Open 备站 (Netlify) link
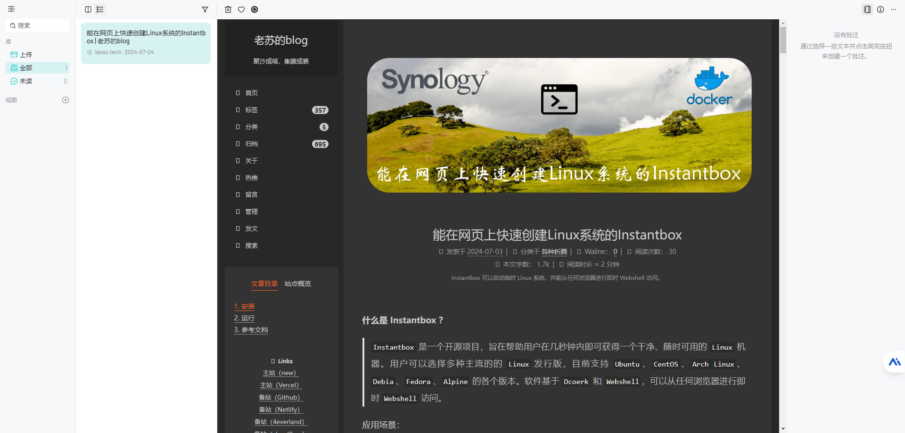The height and width of the screenshot is (433, 905). click(x=281, y=409)
